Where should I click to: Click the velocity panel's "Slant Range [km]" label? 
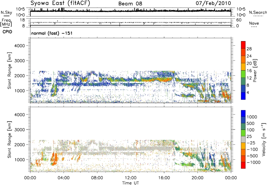click(x=9, y=140)
